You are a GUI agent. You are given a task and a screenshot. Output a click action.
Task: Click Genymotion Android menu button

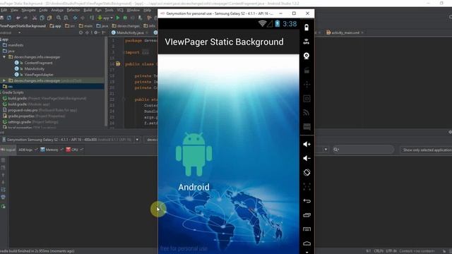[x=307, y=229]
